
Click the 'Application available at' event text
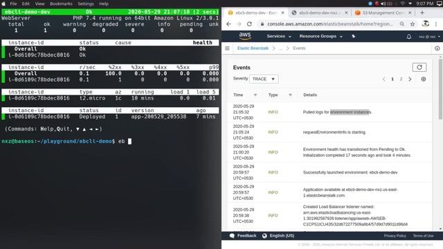(x=350, y=192)
